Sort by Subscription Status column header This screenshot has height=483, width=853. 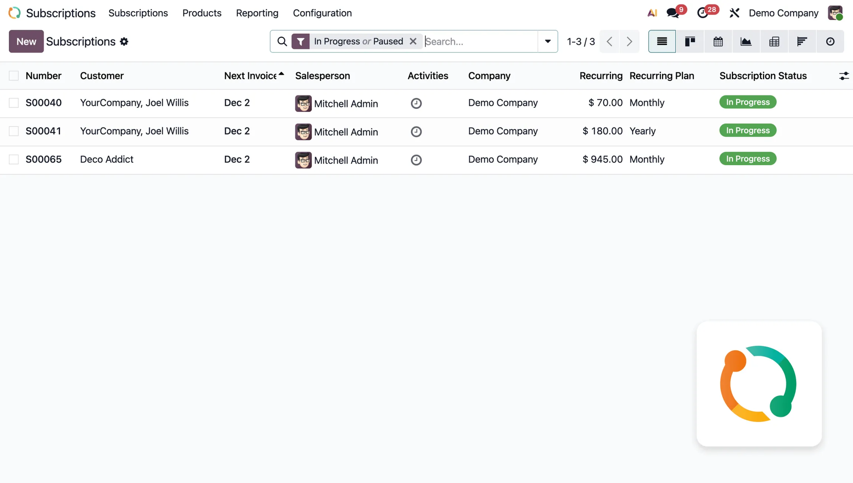click(763, 76)
